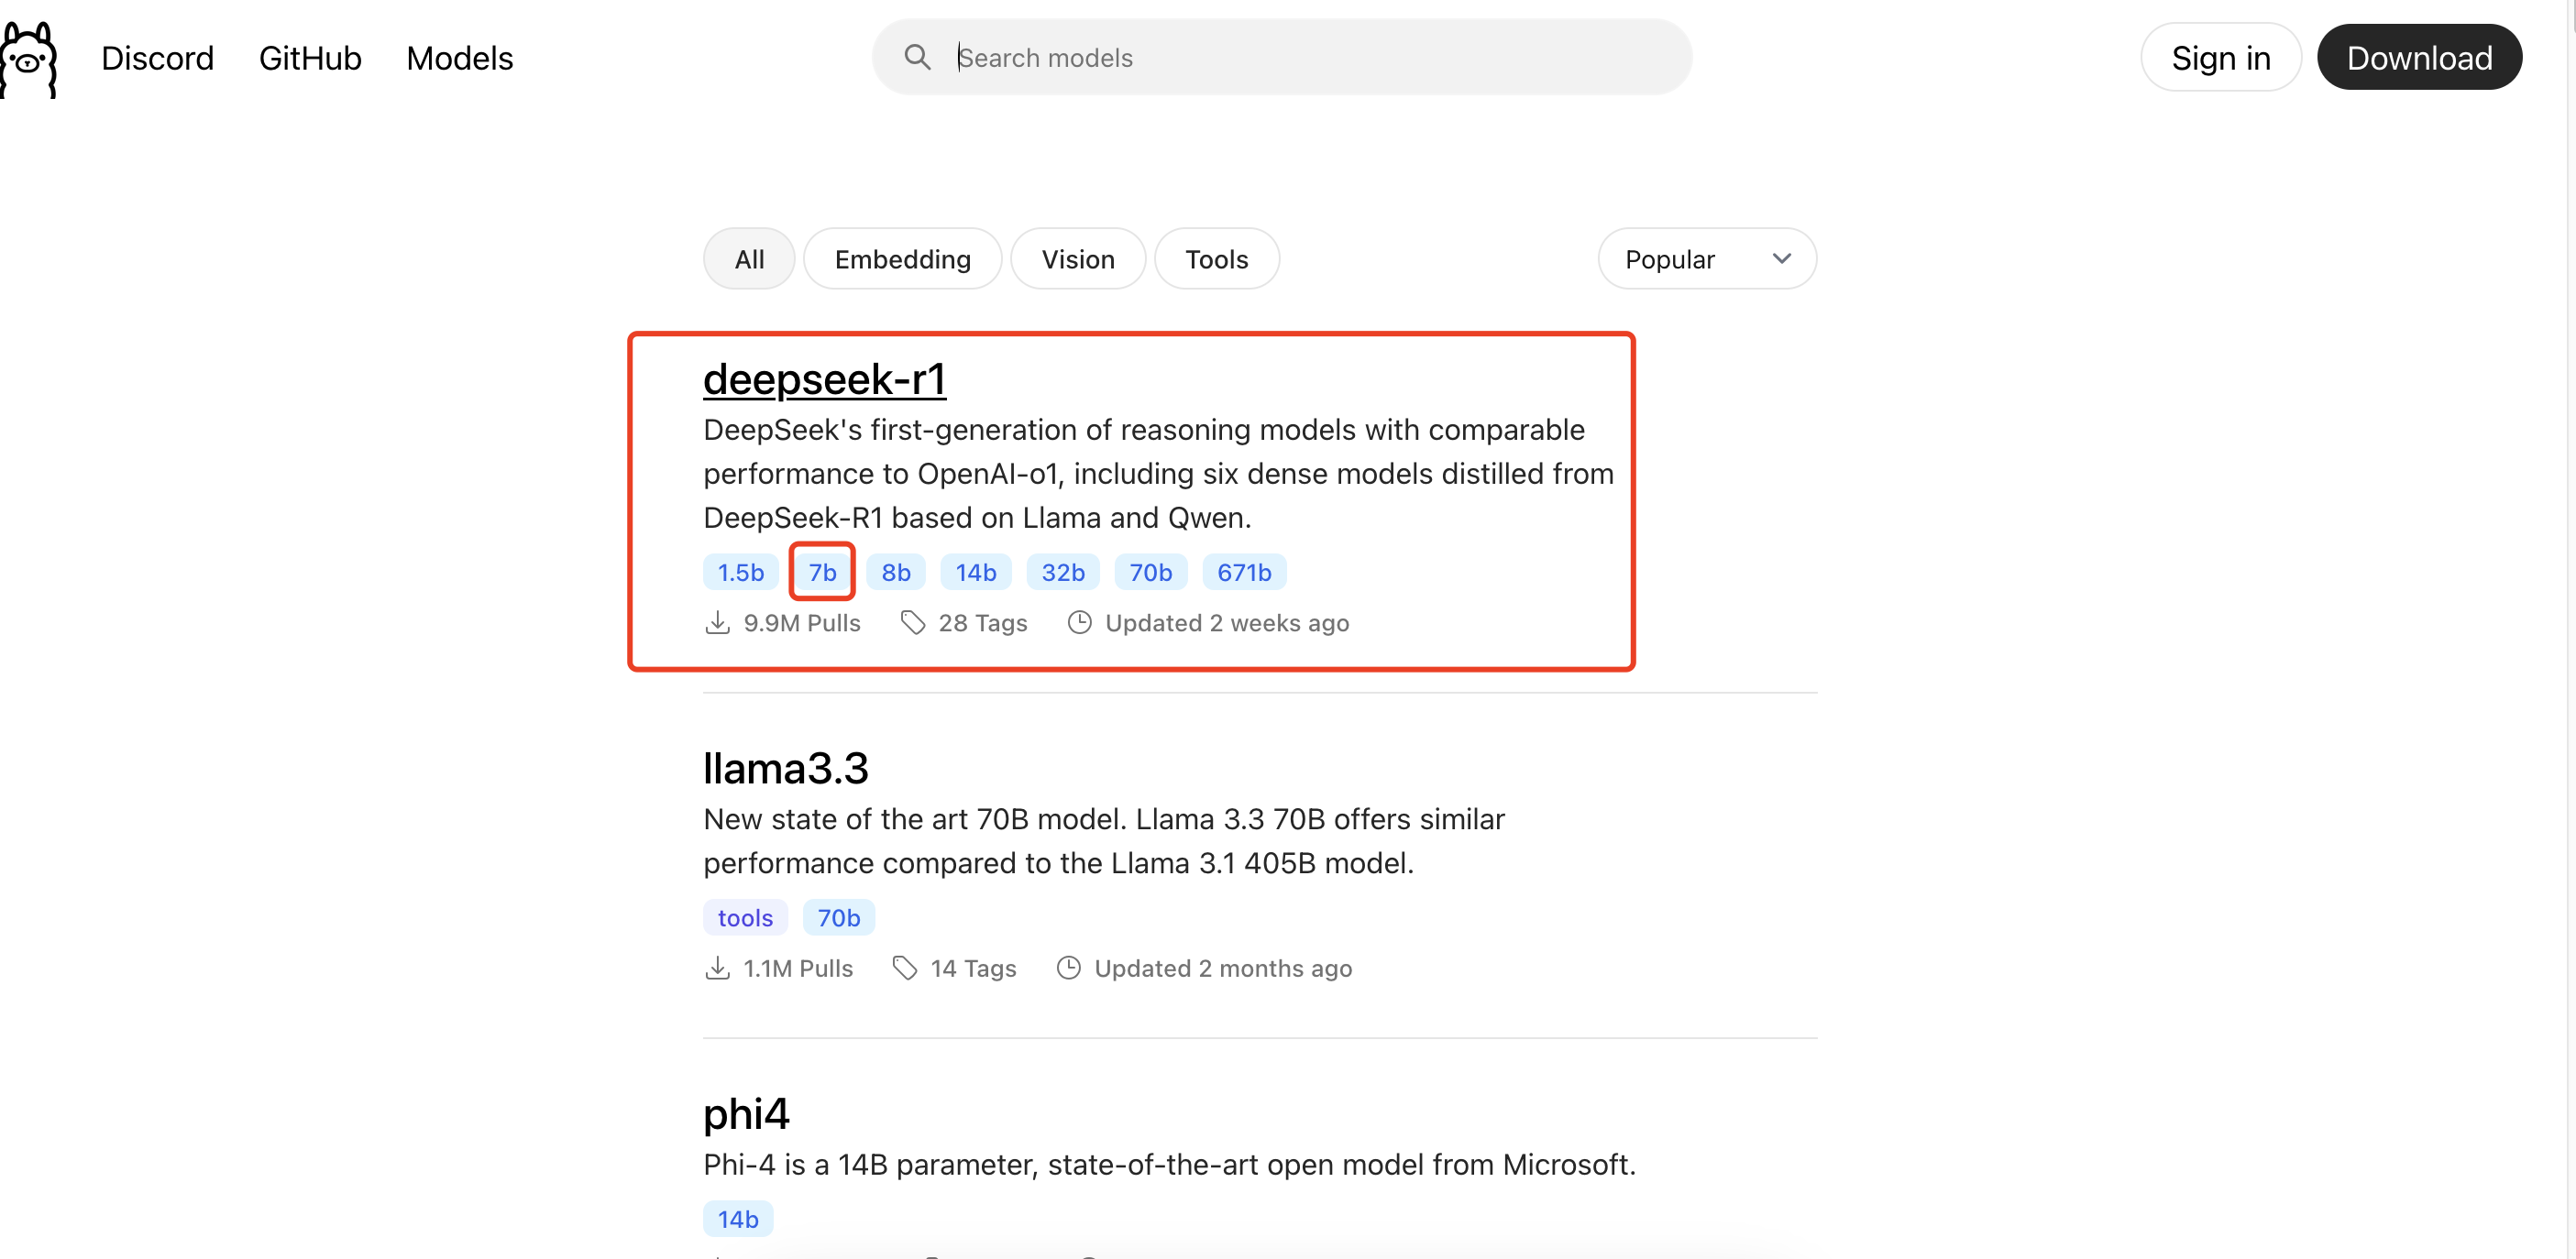Enable the Embedding filter
This screenshot has width=2576, height=1259.
902,258
